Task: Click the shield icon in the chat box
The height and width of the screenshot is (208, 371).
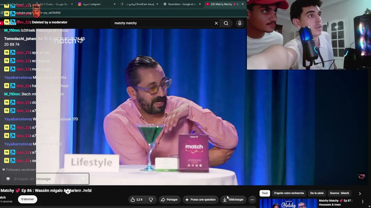Action: (x=8, y=179)
